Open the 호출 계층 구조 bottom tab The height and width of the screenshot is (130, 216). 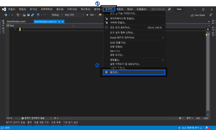click(42, 122)
